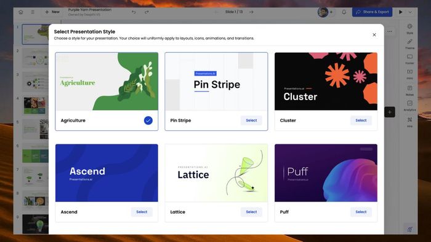Open the hamburger menu in top bar

point(33,12)
